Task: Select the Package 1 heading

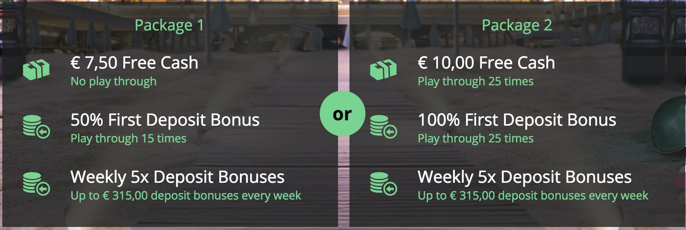Action: point(169,25)
